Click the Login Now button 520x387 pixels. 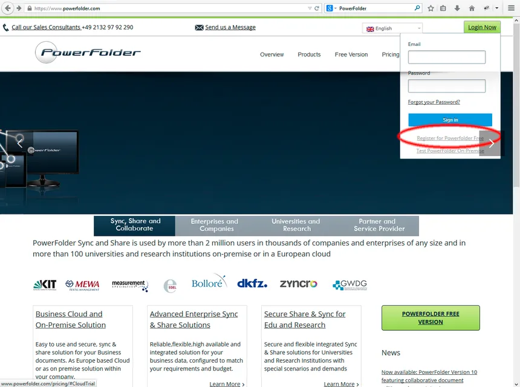click(482, 27)
